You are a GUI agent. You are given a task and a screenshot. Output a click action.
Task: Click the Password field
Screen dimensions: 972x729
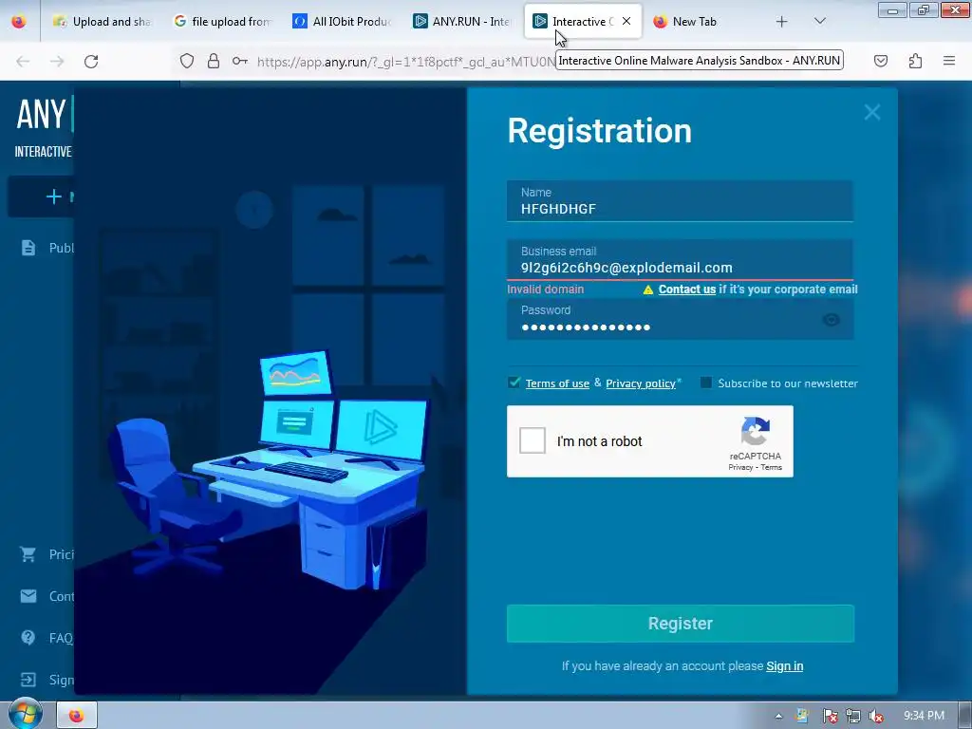click(x=680, y=319)
